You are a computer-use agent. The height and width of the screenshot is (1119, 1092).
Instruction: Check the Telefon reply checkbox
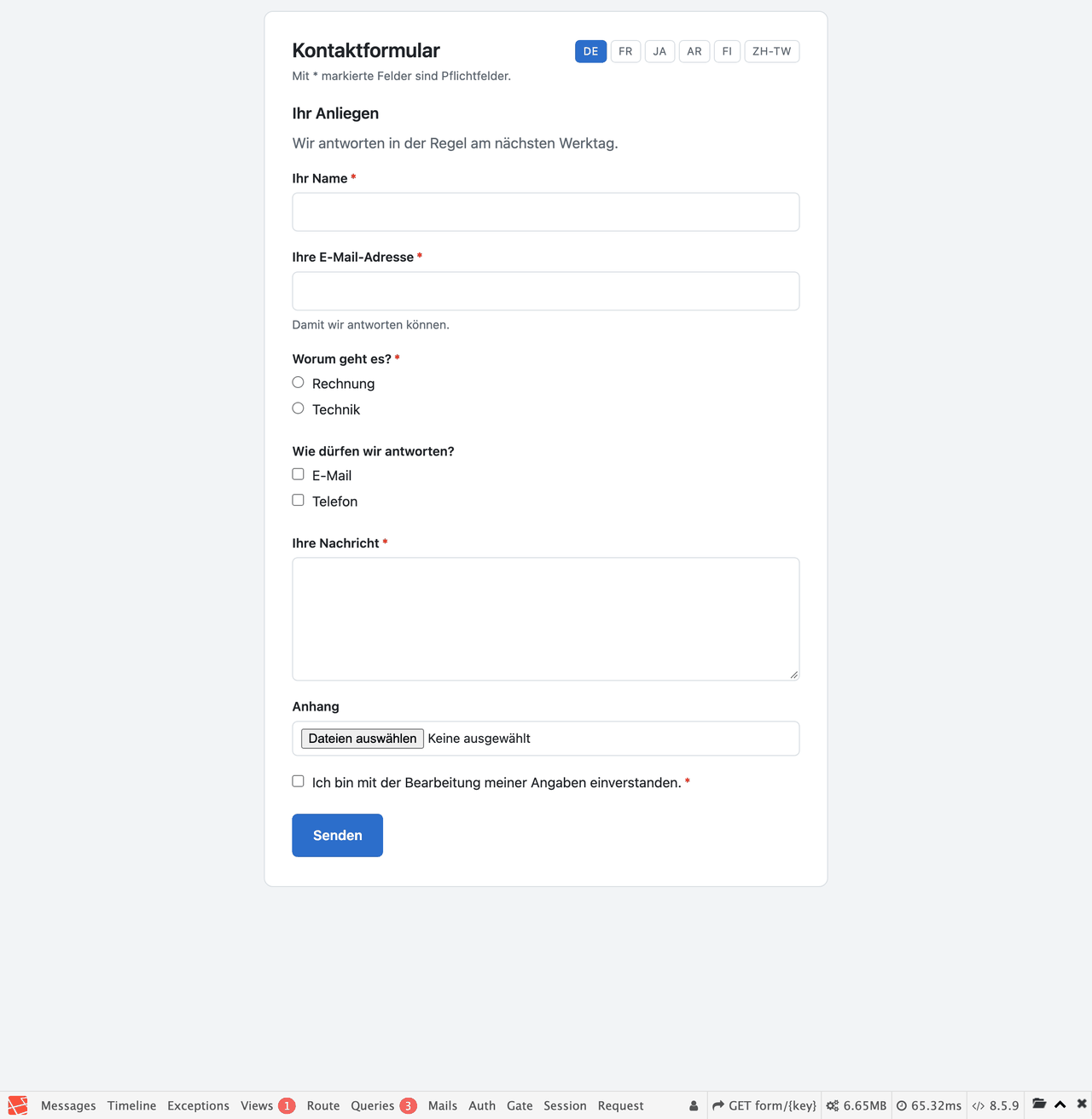(298, 500)
